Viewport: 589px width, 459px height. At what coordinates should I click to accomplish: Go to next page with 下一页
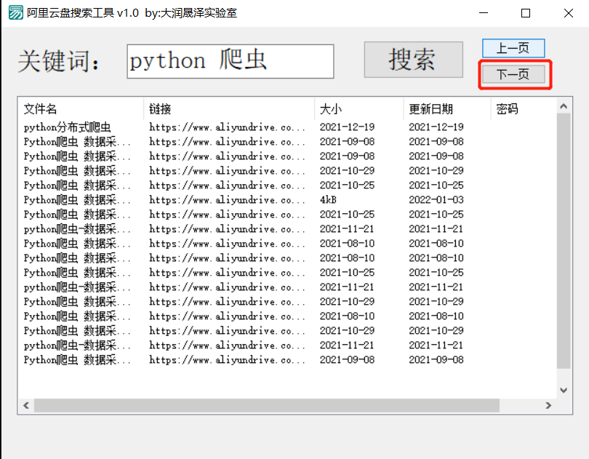[513, 74]
